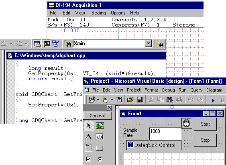Click the Visual Basic menu bar form icon
The height and width of the screenshot is (165, 226).
pos(87,90)
